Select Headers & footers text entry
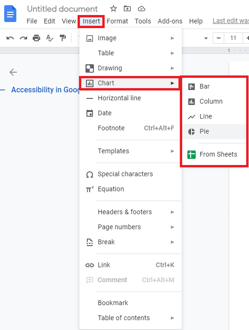Image resolution: width=249 pixels, height=330 pixels. pyautogui.click(x=125, y=212)
